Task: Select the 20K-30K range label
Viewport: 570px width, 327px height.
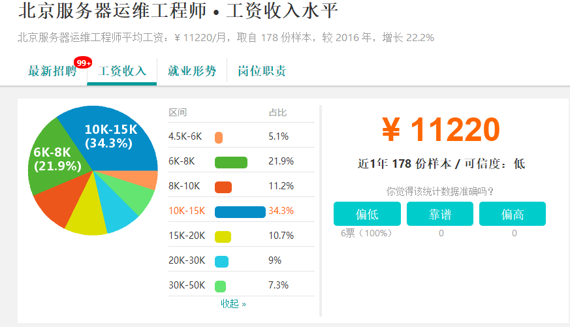Action: 187,260
